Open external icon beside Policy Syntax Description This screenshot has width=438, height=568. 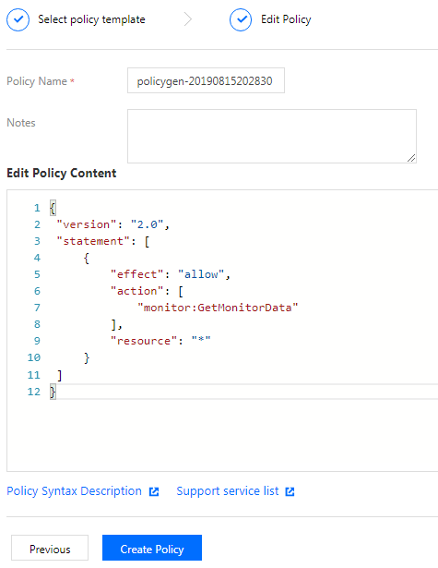(154, 491)
